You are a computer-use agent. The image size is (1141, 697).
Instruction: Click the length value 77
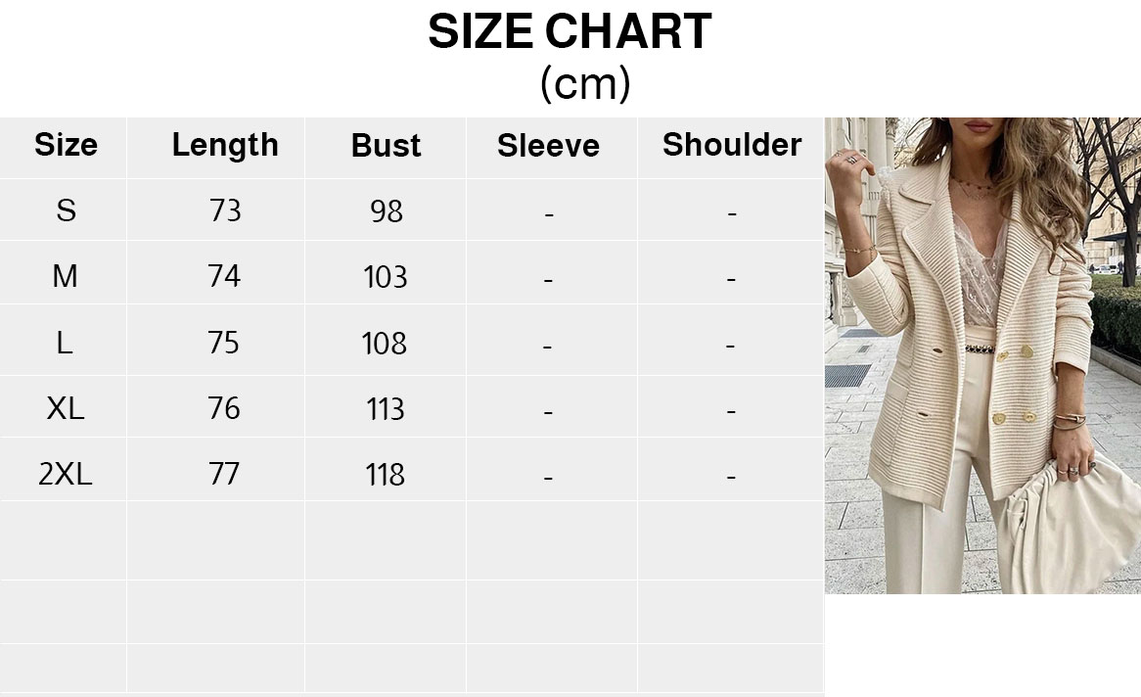[x=224, y=475]
